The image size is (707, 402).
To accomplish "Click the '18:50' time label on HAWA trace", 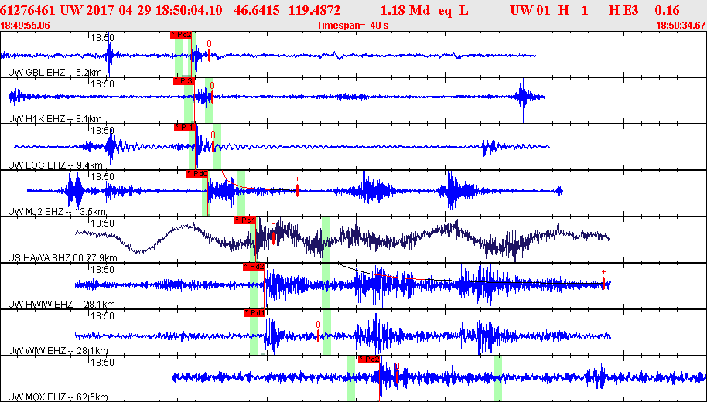I will [x=102, y=223].
